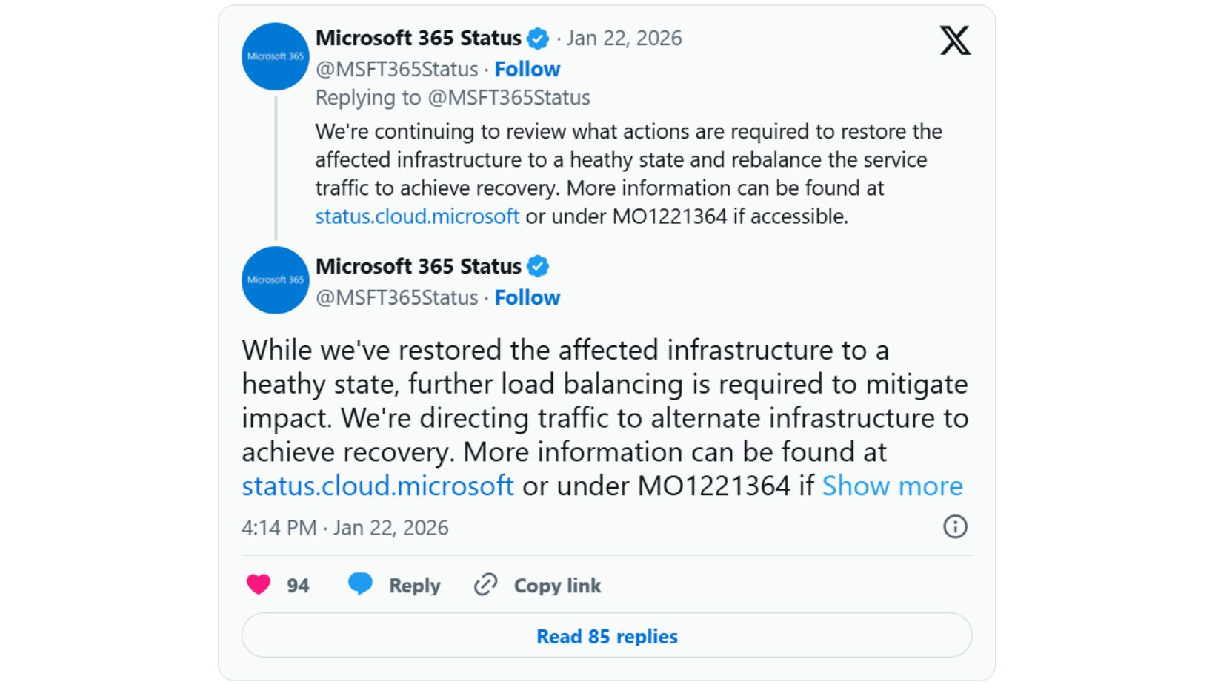Follow the account from the lower tweet
The height and width of the screenshot is (685, 1215).
tap(527, 297)
